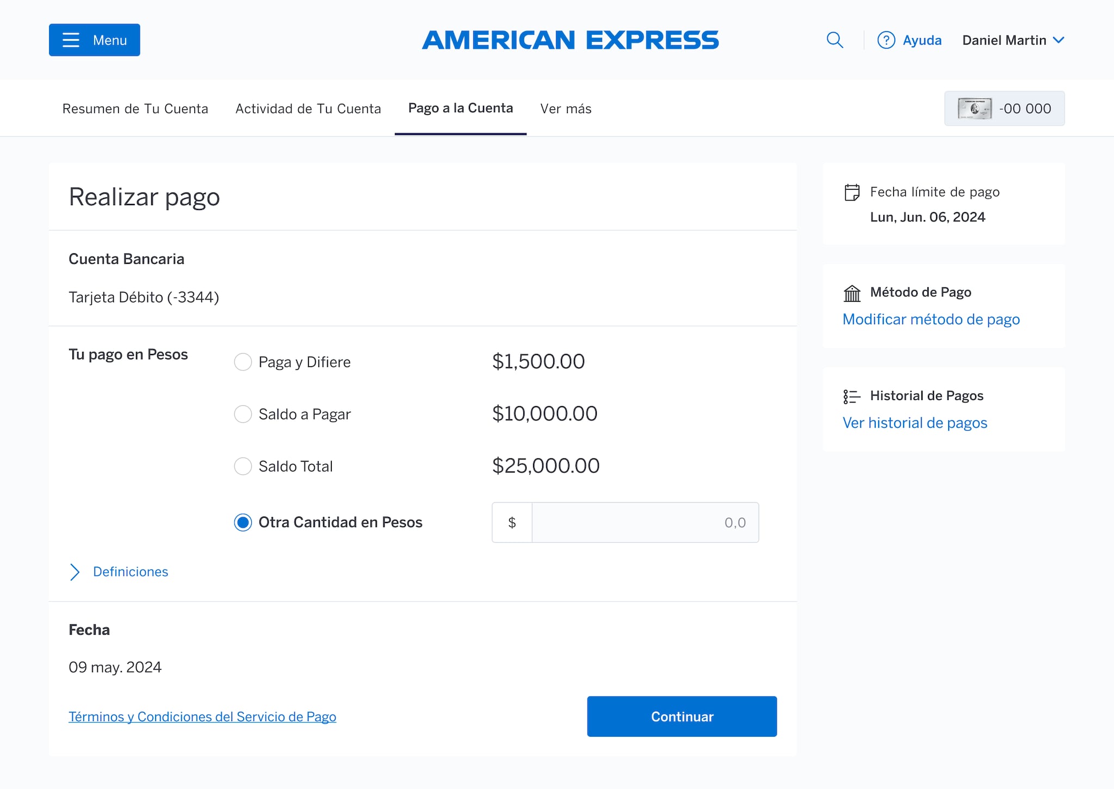Select Saldo a Pagar option
1114x789 pixels.
click(x=242, y=414)
